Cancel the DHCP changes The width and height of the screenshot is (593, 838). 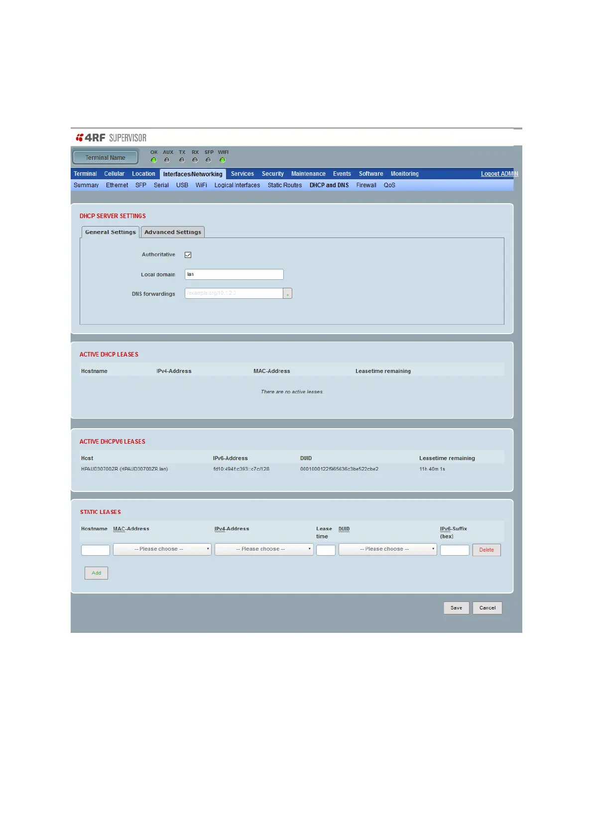pyautogui.click(x=487, y=608)
